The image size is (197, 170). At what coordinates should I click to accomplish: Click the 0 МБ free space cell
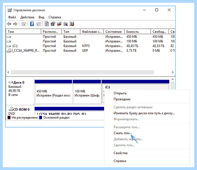click(x=156, y=50)
